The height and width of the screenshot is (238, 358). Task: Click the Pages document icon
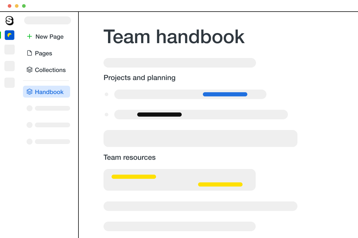tap(30, 53)
